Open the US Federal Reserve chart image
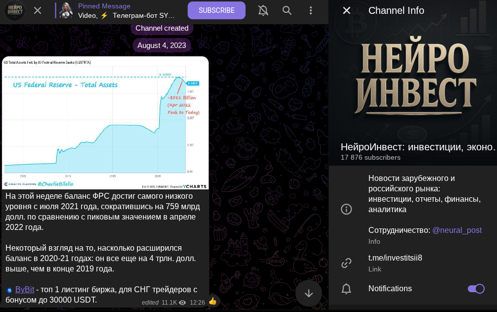The width and height of the screenshot is (497, 312). point(105,123)
